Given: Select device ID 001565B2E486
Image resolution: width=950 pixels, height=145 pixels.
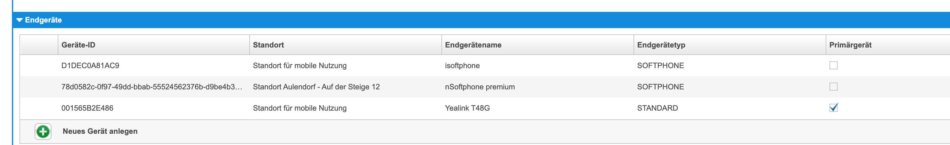Looking at the screenshot, I should click(87, 108).
